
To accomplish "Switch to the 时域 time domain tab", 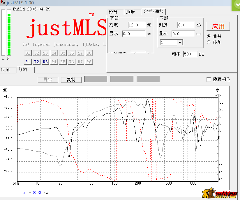I will (6, 70).
